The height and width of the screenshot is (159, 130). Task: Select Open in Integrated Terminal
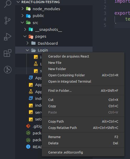click(x=83, y=82)
